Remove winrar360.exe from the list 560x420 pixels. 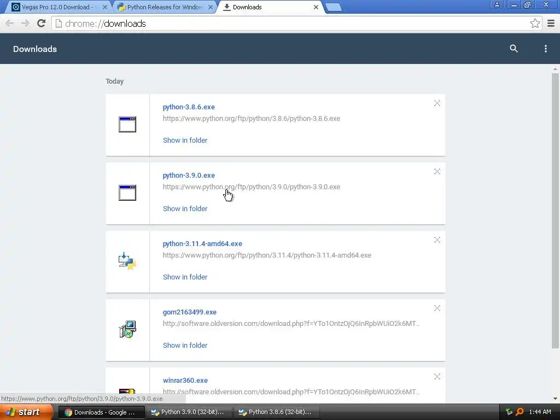(437, 376)
